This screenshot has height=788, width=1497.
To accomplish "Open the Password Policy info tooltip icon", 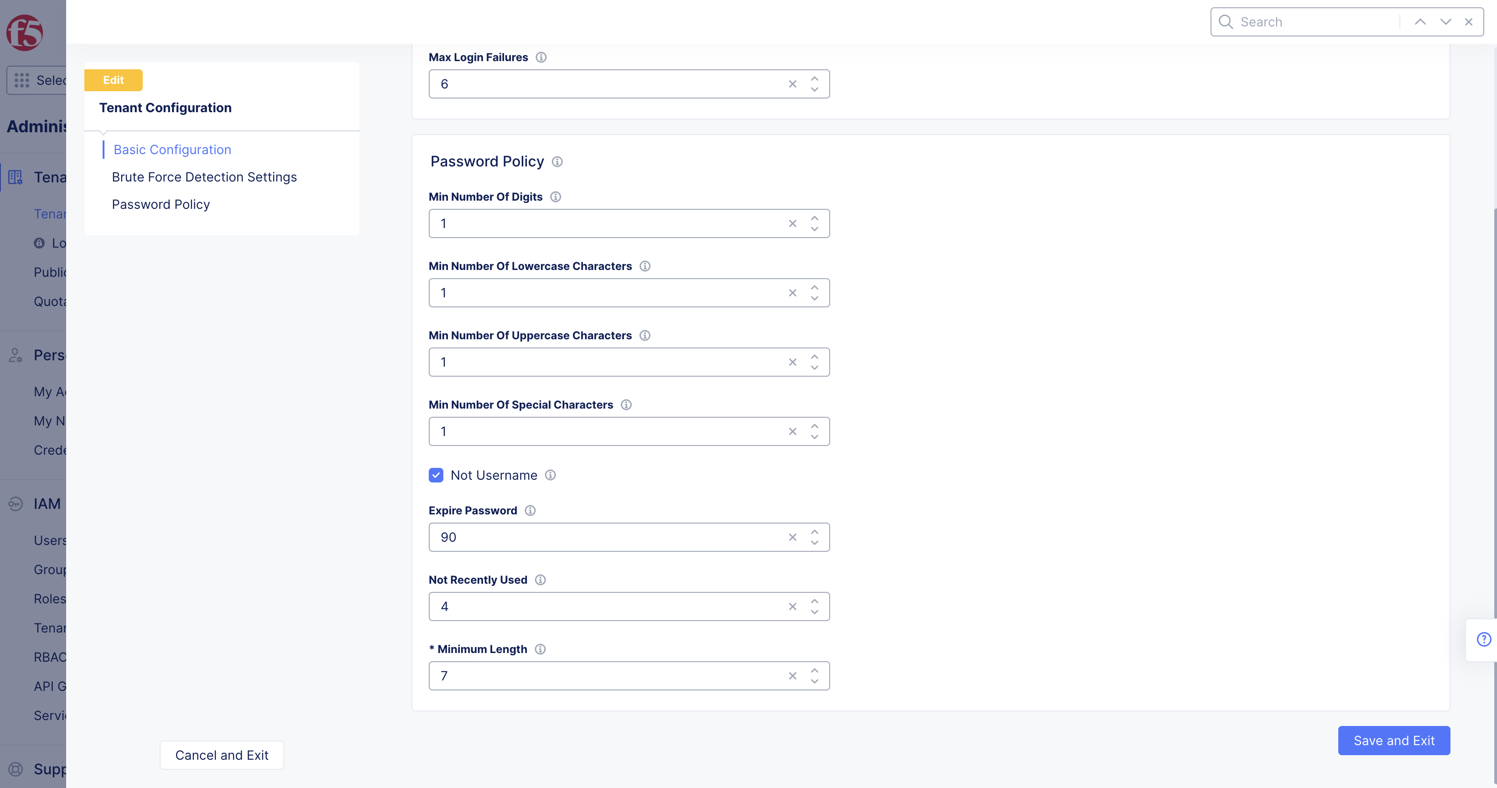I will (x=557, y=161).
